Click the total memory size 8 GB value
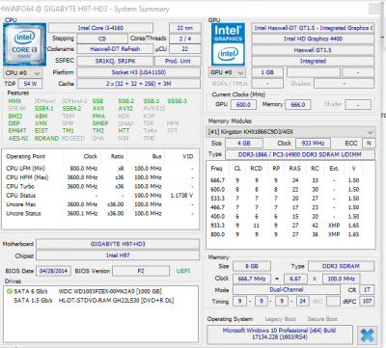This screenshot has height=348, width=386. (252, 266)
